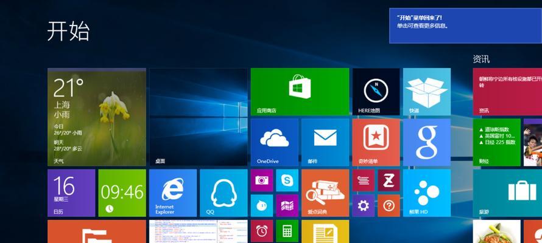Open the blue round-face mascot small tile
The height and width of the screenshot is (243, 542).
(x=262, y=206)
